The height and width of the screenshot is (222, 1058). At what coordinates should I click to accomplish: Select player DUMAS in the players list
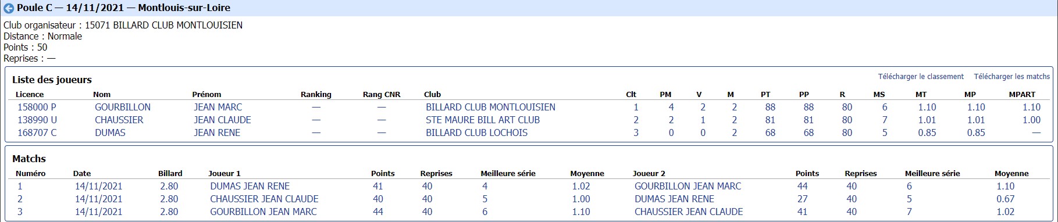[x=110, y=133]
